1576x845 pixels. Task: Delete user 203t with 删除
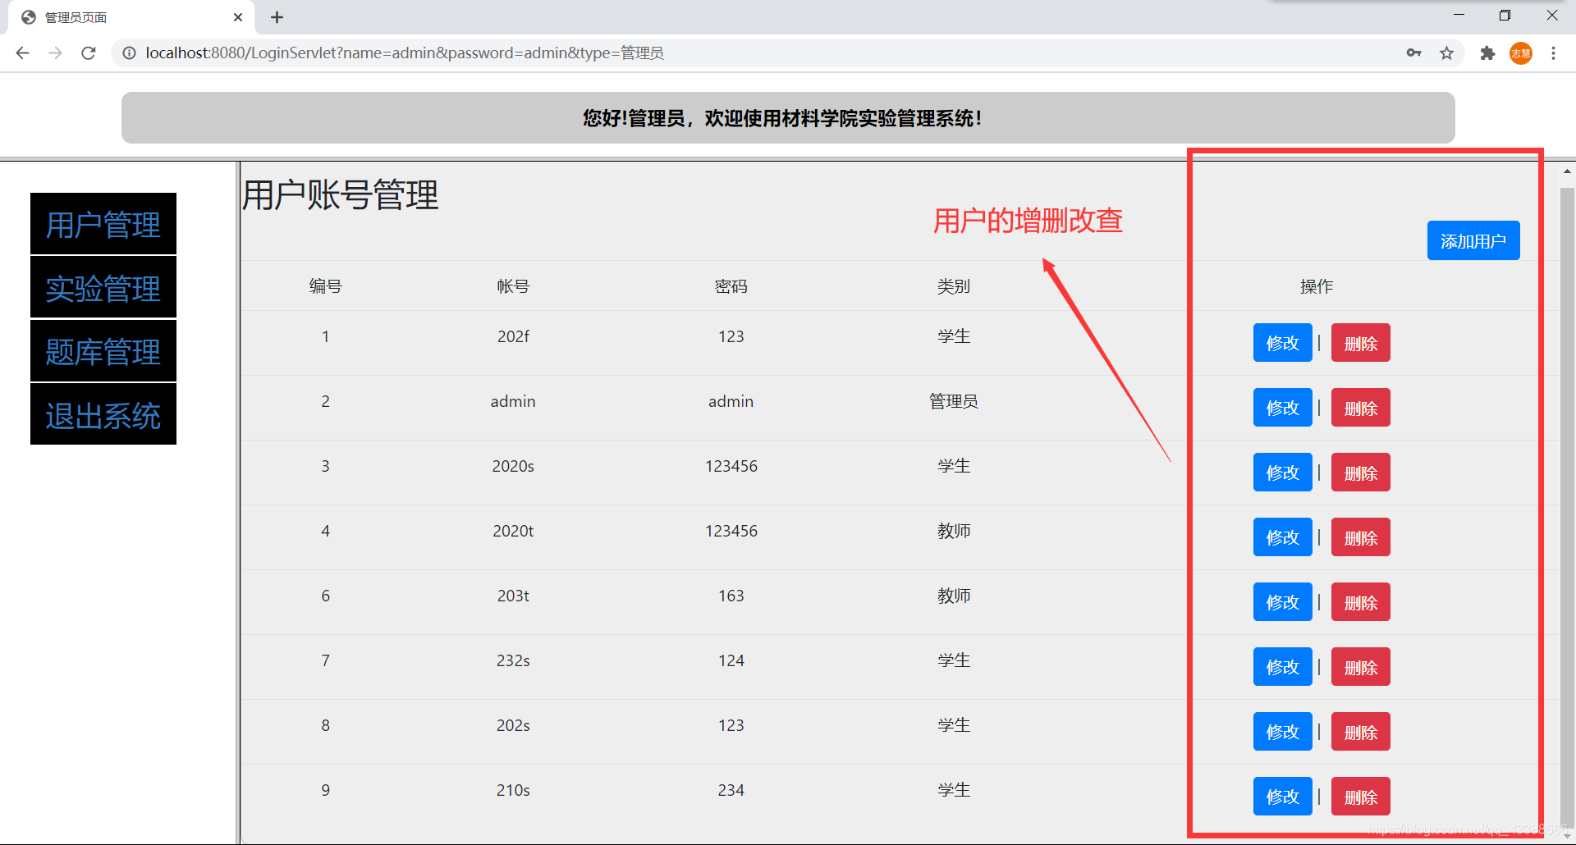(x=1360, y=602)
